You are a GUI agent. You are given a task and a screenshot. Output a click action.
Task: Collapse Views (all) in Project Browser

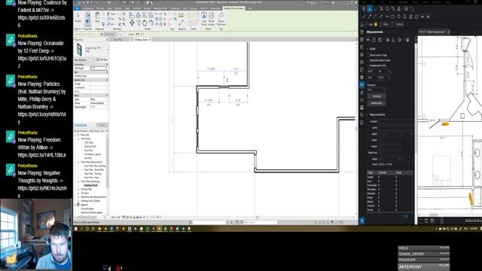point(75,135)
